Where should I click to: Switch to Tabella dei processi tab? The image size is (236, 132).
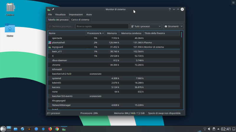(58, 20)
